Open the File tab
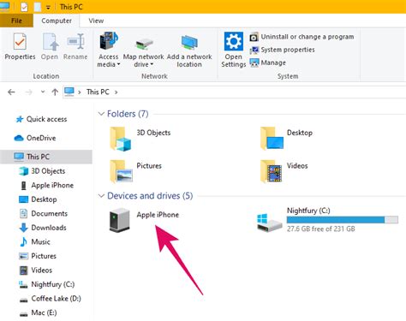This screenshot has height=321, width=406. pos(16,21)
